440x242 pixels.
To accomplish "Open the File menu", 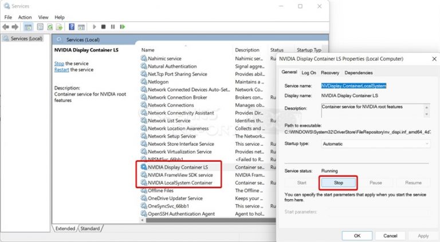I will (x=8, y=17).
